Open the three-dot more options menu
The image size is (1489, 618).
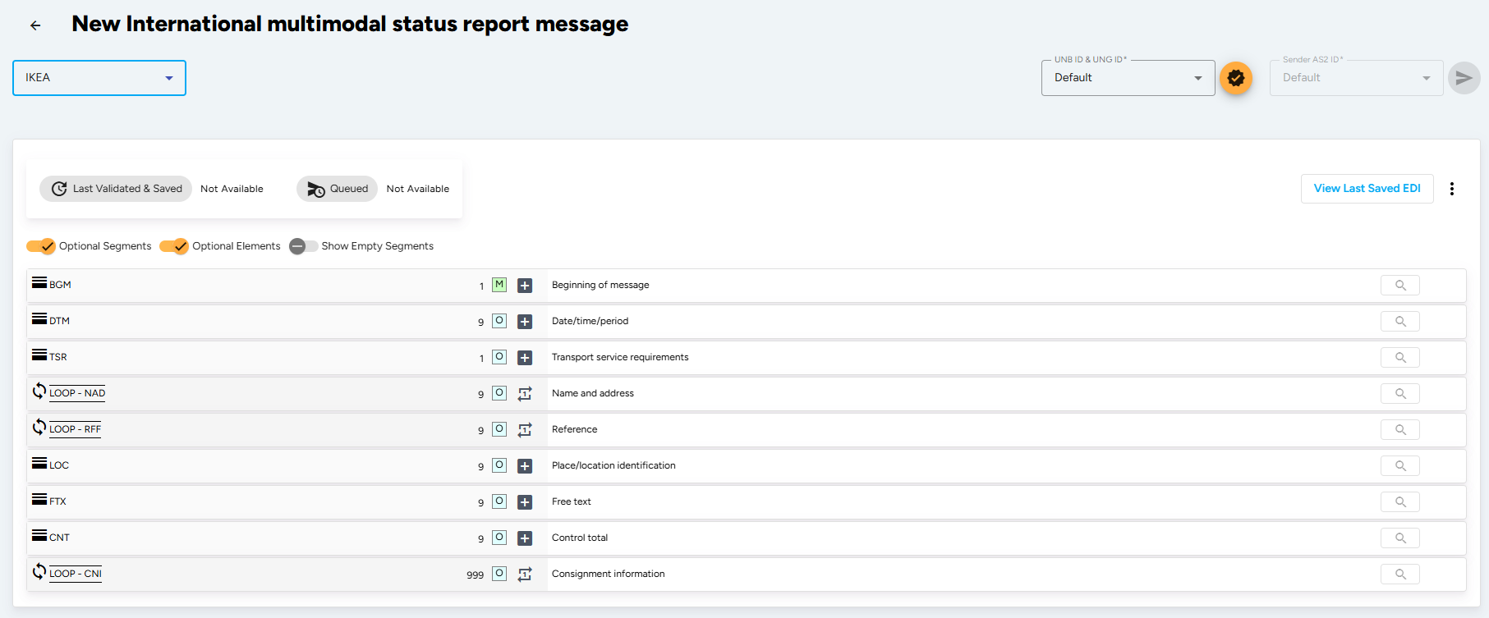(1452, 189)
